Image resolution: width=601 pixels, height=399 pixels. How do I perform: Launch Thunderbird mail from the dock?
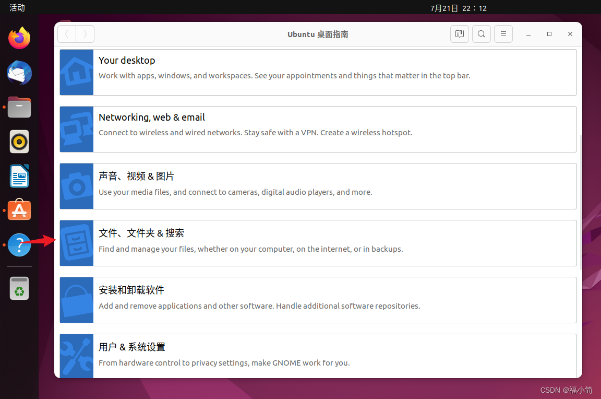tap(19, 73)
